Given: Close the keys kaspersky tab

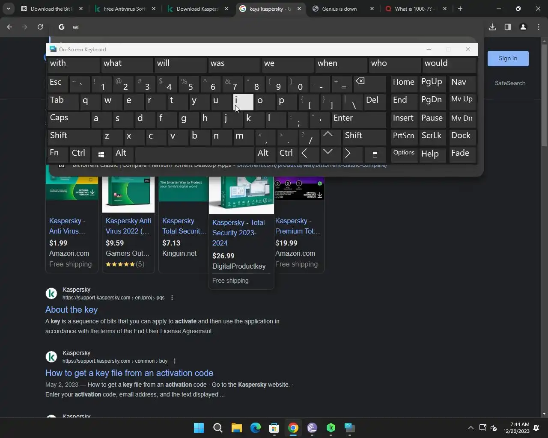Looking at the screenshot, I should 299,9.
